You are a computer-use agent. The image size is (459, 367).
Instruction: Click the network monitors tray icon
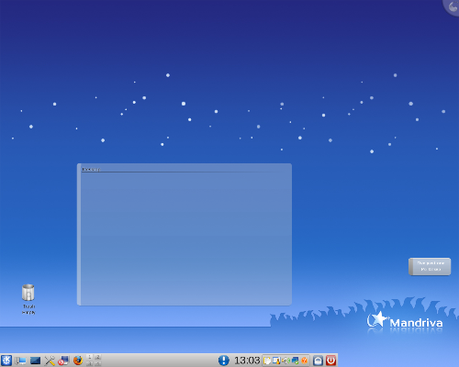296,361
